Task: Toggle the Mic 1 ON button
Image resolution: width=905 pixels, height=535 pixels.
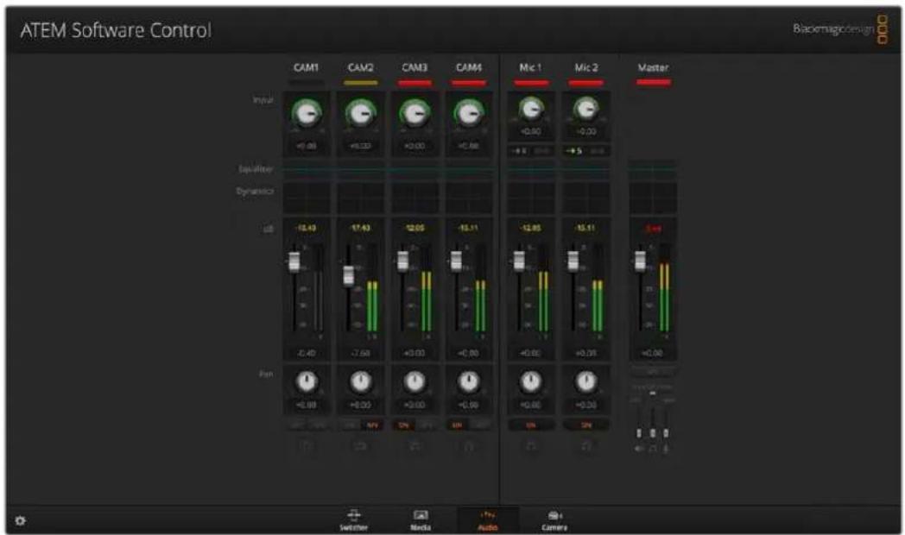Action: [x=531, y=425]
